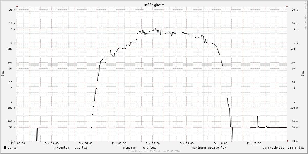Click the "5 k" label on right axis
Image resolution: width=308 pixels, height=154 pixels.
click(296, 29)
